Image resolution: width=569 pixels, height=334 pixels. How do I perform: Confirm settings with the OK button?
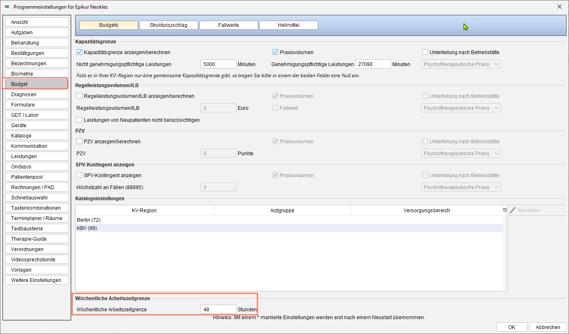click(512, 327)
